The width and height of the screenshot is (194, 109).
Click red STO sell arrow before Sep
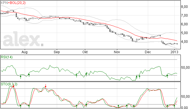[46, 86]
